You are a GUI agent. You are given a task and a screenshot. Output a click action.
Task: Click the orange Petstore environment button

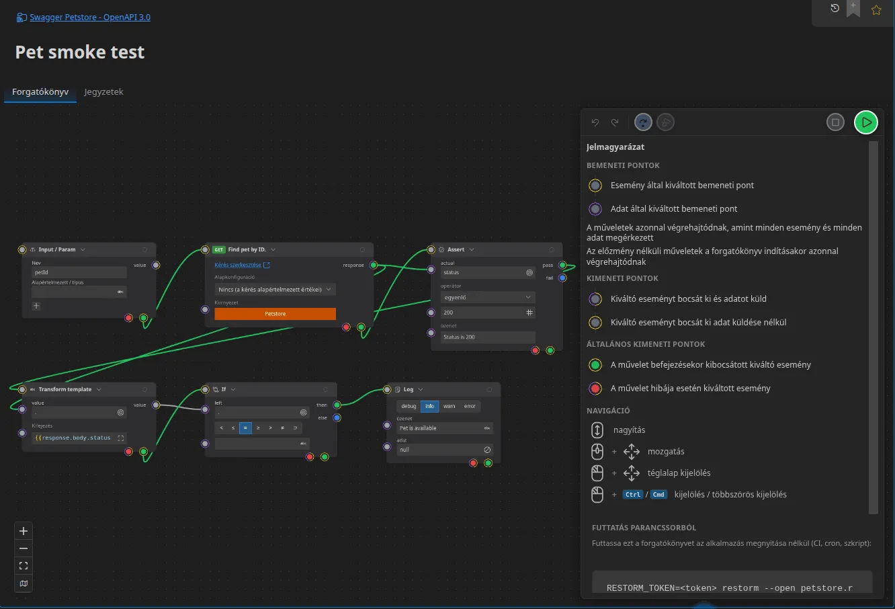coord(275,314)
